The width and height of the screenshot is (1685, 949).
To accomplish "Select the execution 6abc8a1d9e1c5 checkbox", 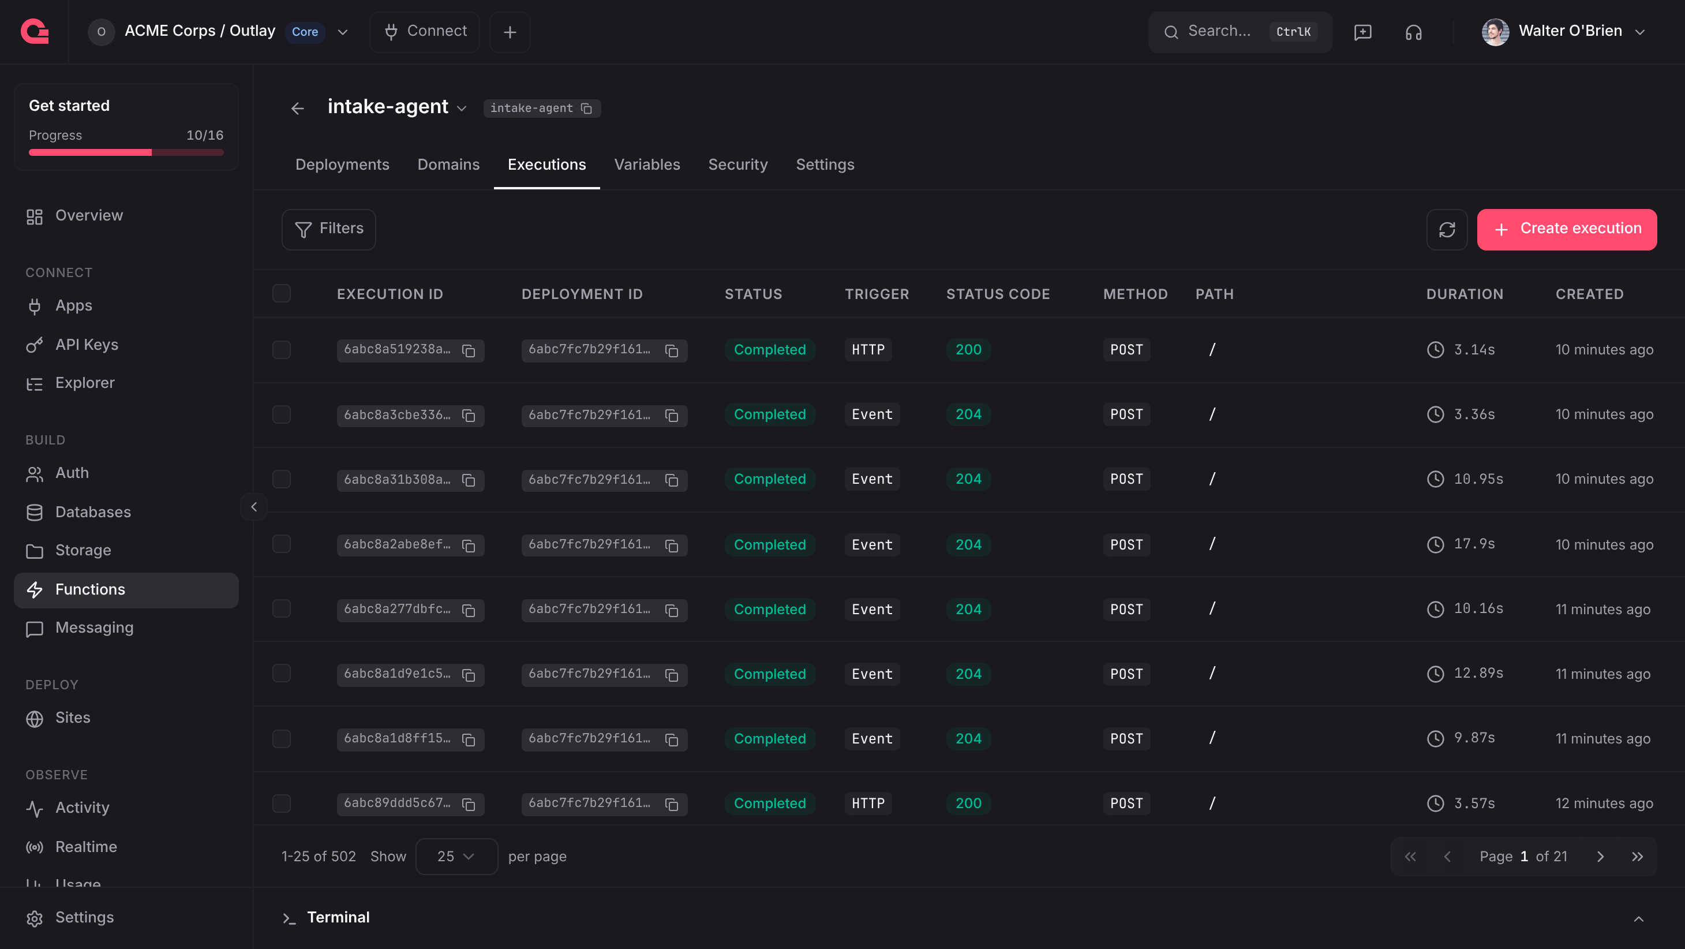I will coord(281,674).
